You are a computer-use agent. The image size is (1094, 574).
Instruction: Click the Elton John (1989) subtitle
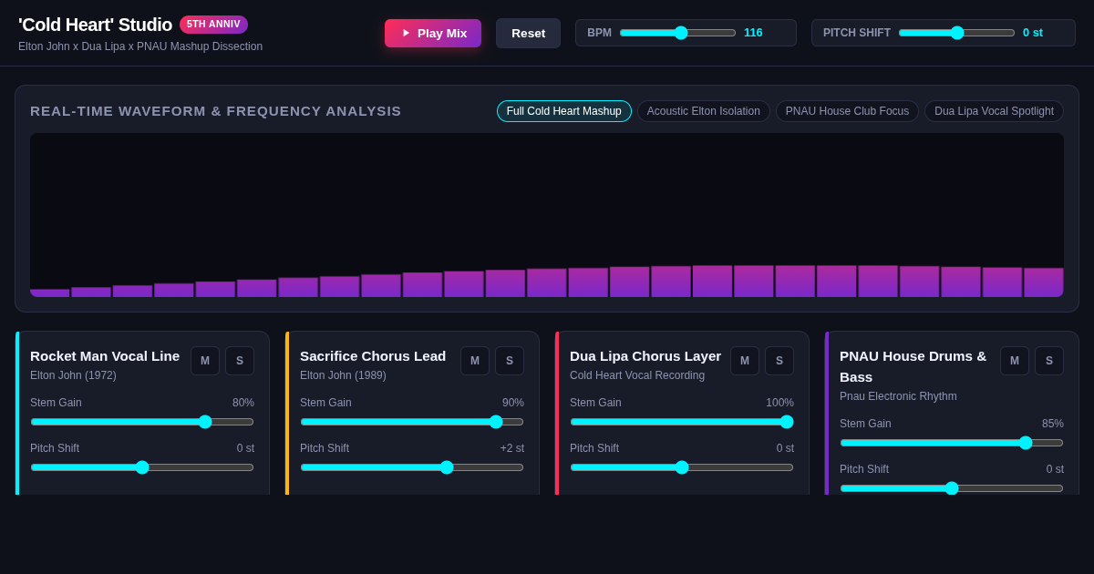343,375
